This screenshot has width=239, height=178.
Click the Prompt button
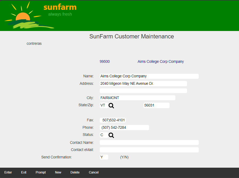click(x=41, y=172)
